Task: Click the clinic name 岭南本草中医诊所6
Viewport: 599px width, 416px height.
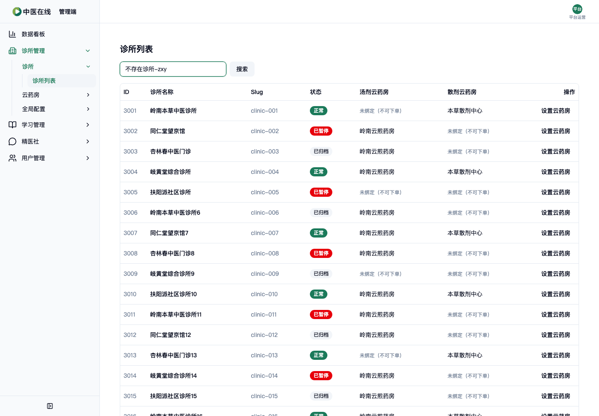Action: 175,213
